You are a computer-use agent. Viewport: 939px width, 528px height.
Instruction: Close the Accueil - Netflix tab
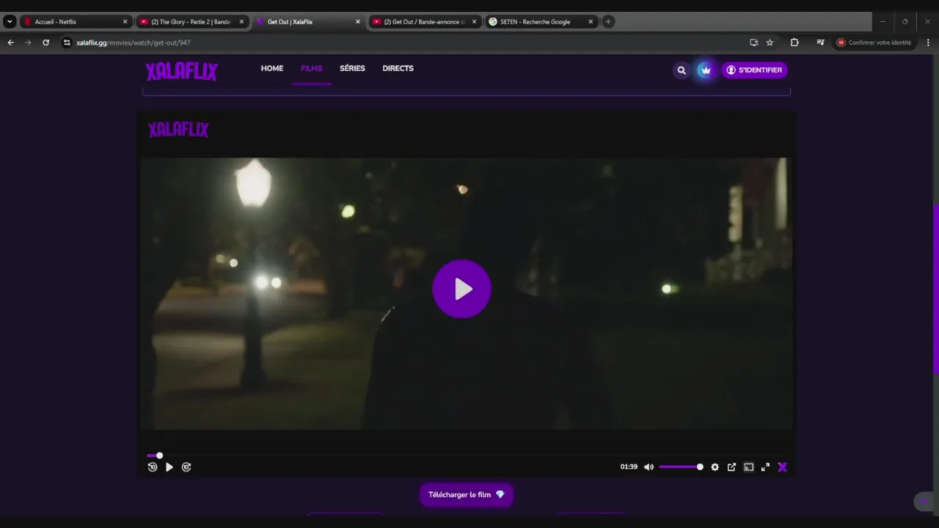click(125, 22)
